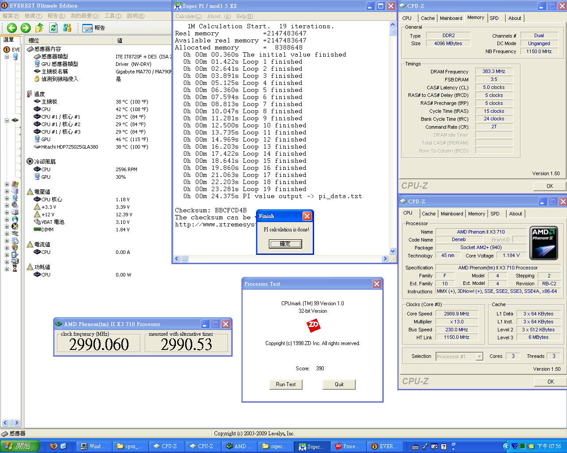Open the 報告 report wizard toolbar button
Viewport: 567px width, 453px height.
[x=94, y=28]
